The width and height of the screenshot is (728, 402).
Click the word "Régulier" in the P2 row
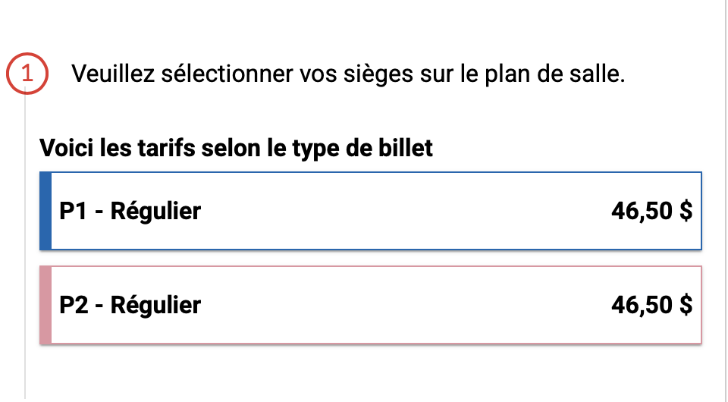[x=155, y=305]
